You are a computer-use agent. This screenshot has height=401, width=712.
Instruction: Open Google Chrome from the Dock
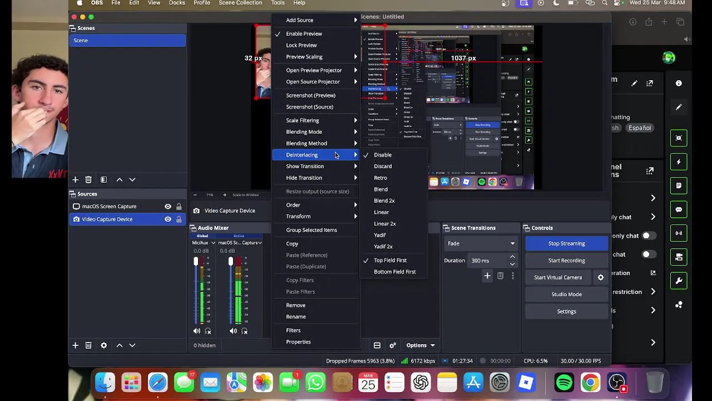tap(590, 383)
